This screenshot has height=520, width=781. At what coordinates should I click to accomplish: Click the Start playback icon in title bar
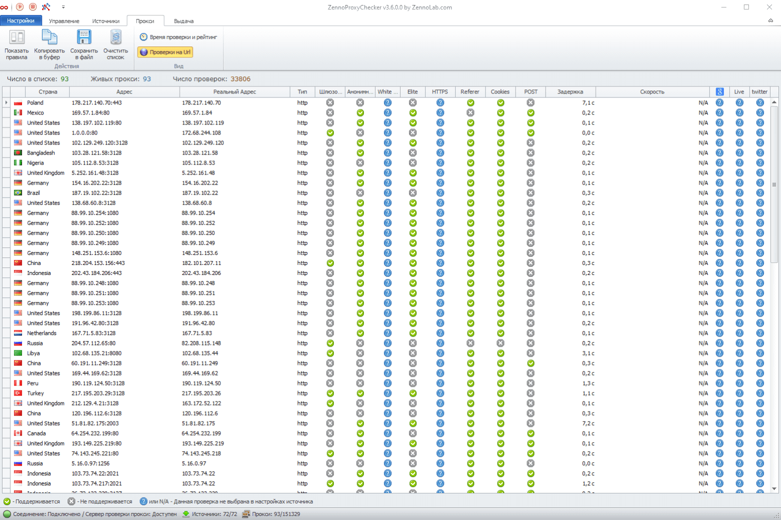pos(20,7)
